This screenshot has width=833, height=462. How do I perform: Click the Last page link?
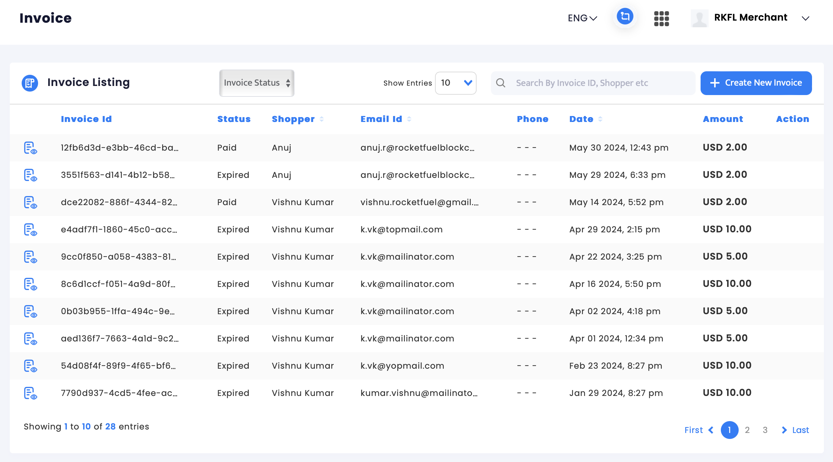coord(800,430)
